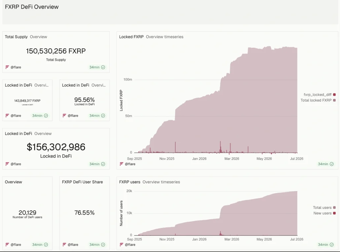Open @flare link in Total Supply card
340x252 pixels.
click(x=16, y=67)
